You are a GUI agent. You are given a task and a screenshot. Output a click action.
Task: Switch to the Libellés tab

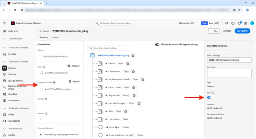(x=55, y=37)
